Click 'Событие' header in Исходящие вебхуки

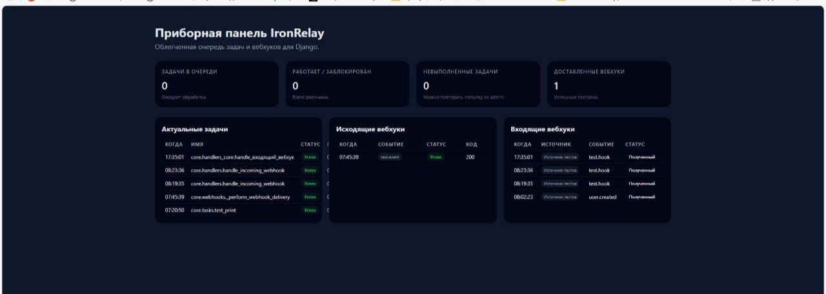pyautogui.click(x=391, y=144)
